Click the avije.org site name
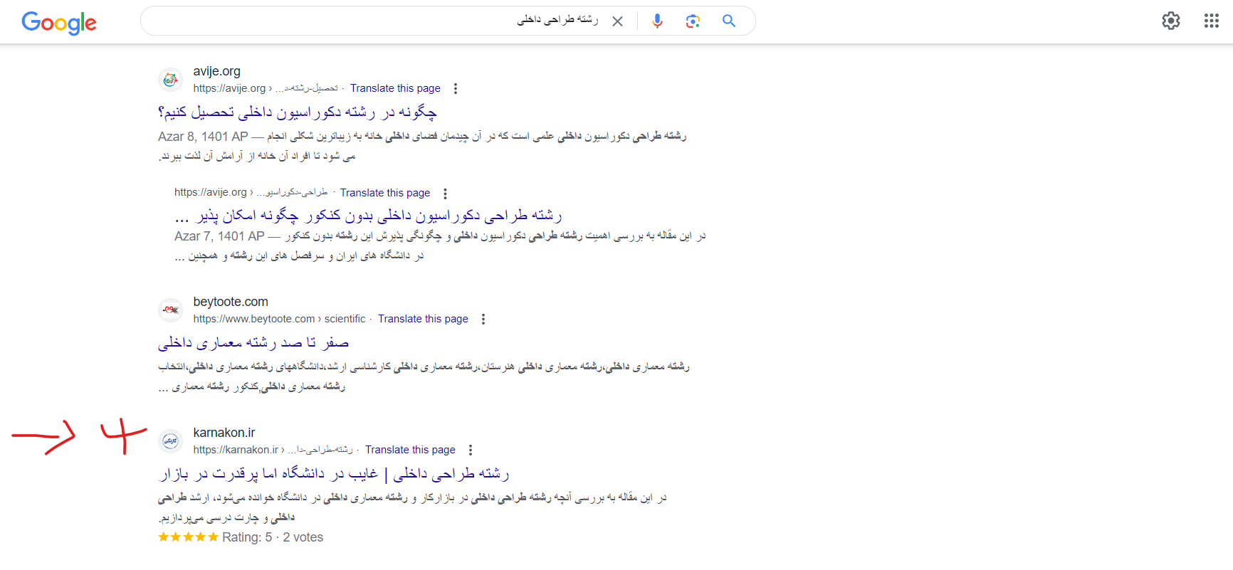The image size is (1233, 570). tap(217, 71)
